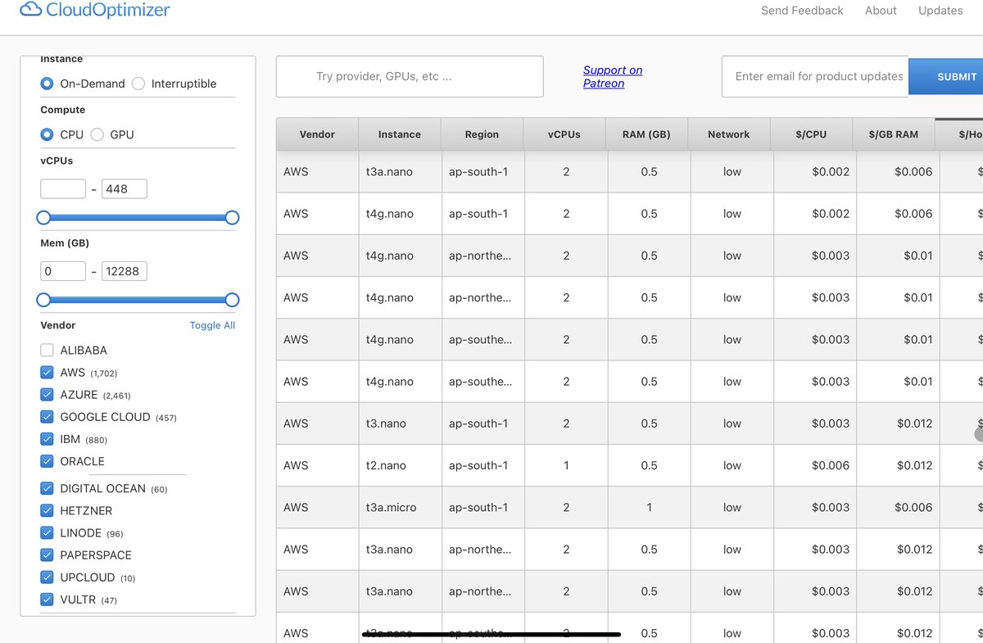Click the Toggle All vendors link
This screenshot has height=643, width=983.
212,325
